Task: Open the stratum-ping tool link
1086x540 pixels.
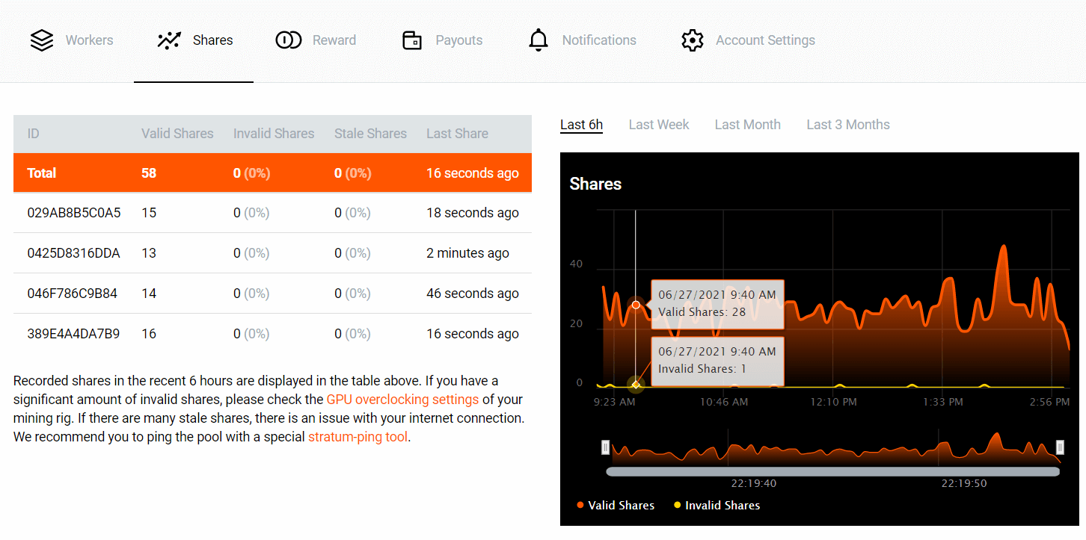Action: click(x=358, y=437)
